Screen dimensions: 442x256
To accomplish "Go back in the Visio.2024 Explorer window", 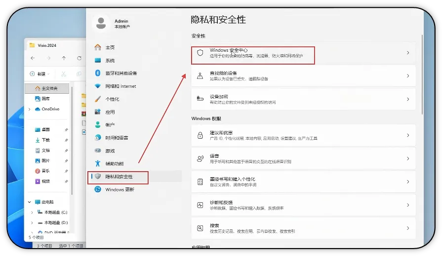I will tap(33, 58).
